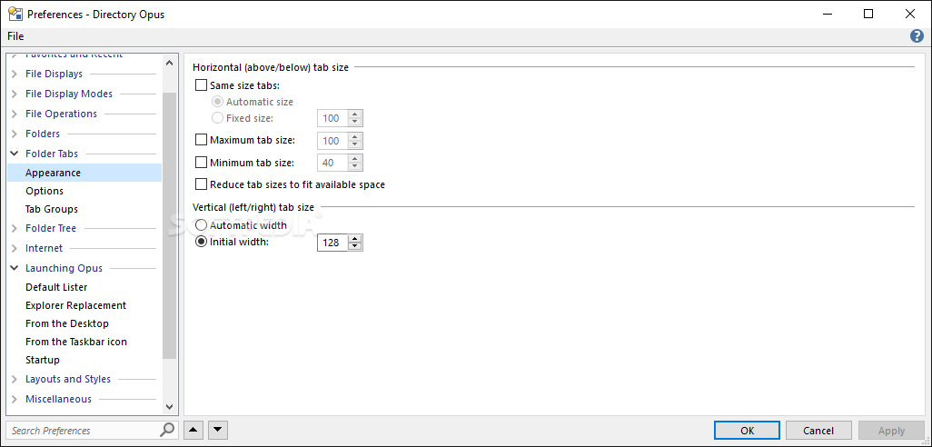The width and height of the screenshot is (932, 447).
Task: Click Initial width value field 128
Action: pyautogui.click(x=332, y=243)
